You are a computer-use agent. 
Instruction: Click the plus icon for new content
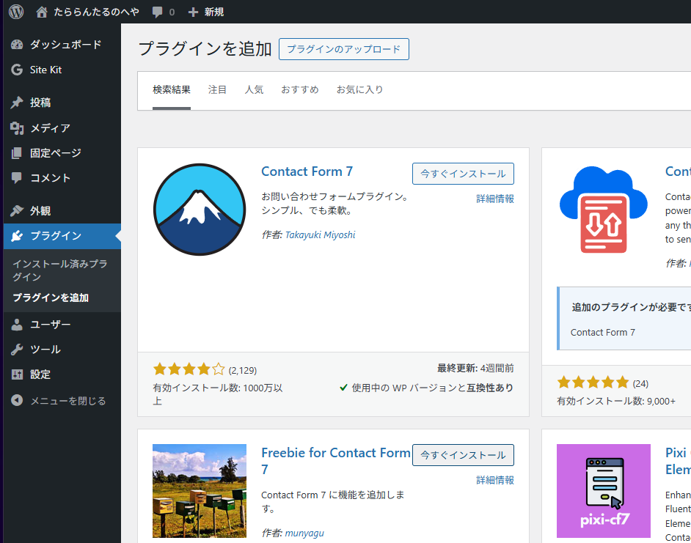[x=193, y=12]
